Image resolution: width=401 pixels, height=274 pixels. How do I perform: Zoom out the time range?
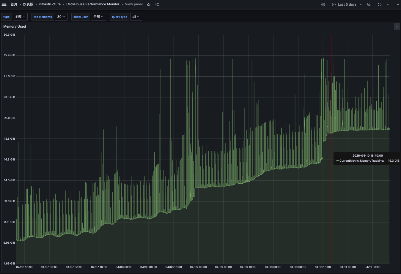coord(369,4)
